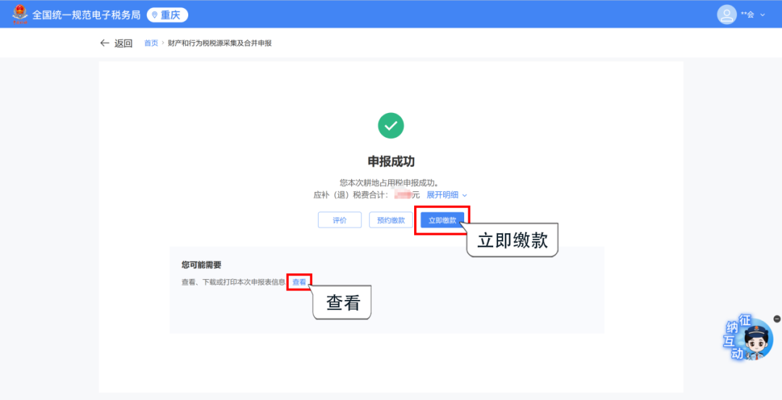Click the 评价 button

[340, 220]
